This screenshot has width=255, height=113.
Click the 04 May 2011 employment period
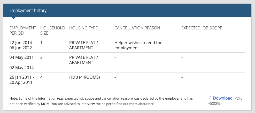(22, 62)
